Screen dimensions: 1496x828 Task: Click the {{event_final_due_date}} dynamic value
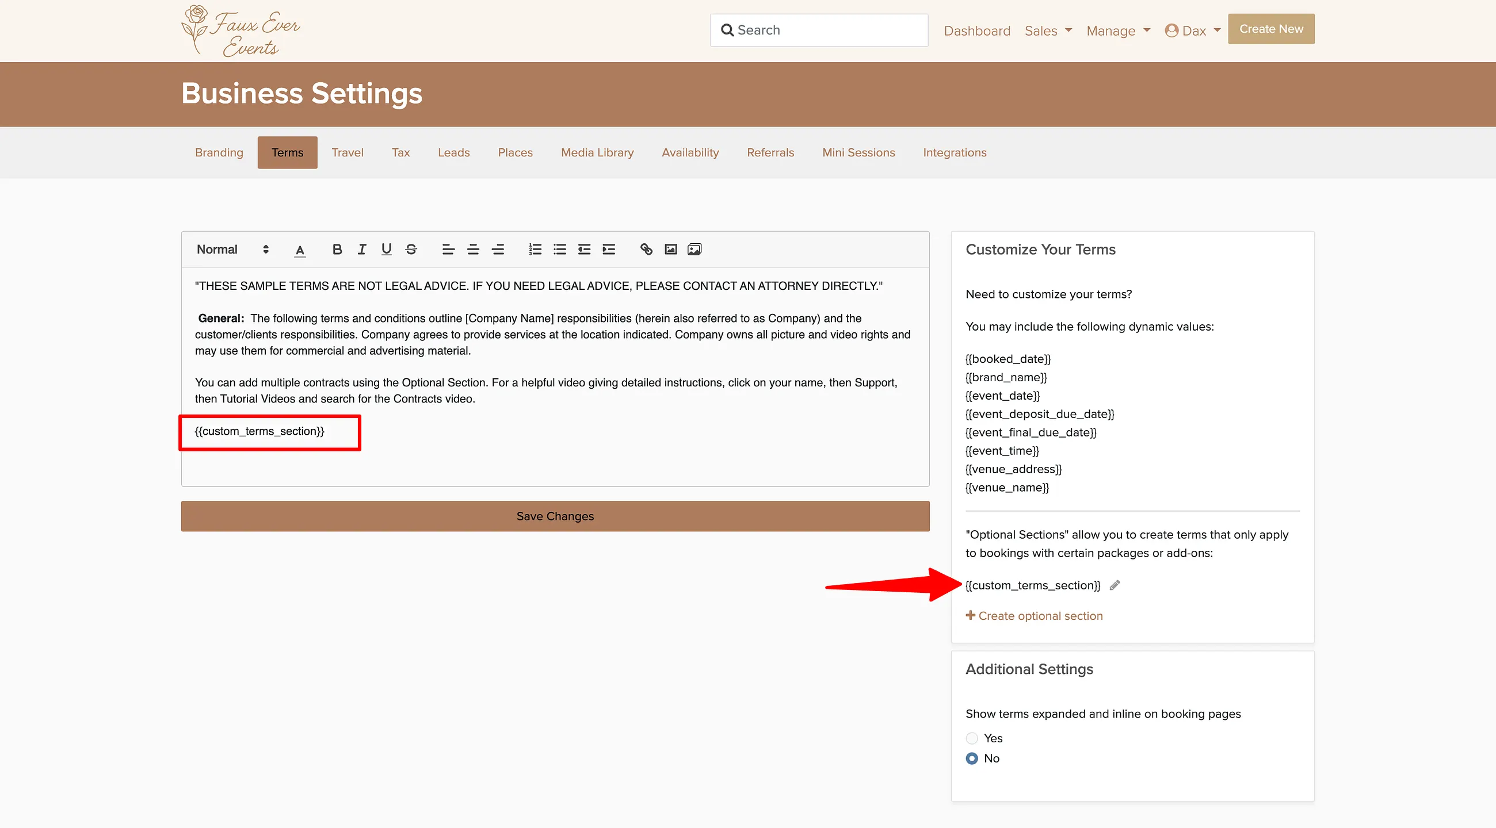(1031, 432)
